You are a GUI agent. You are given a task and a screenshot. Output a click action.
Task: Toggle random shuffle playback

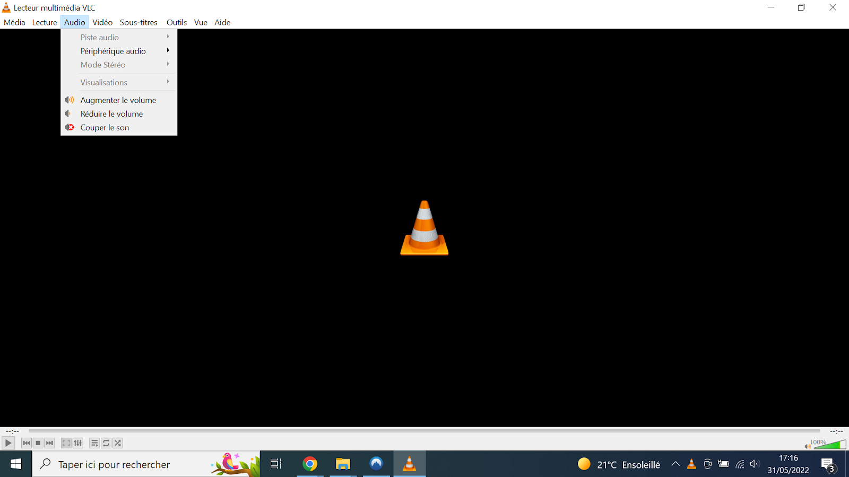pyautogui.click(x=118, y=443)
